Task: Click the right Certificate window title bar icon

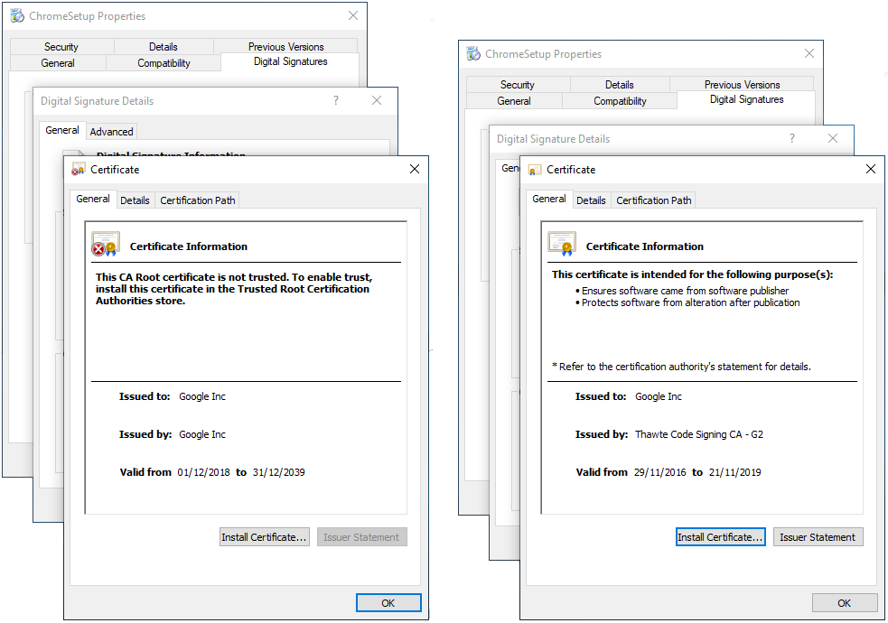Action: click(x=534, y=170)
